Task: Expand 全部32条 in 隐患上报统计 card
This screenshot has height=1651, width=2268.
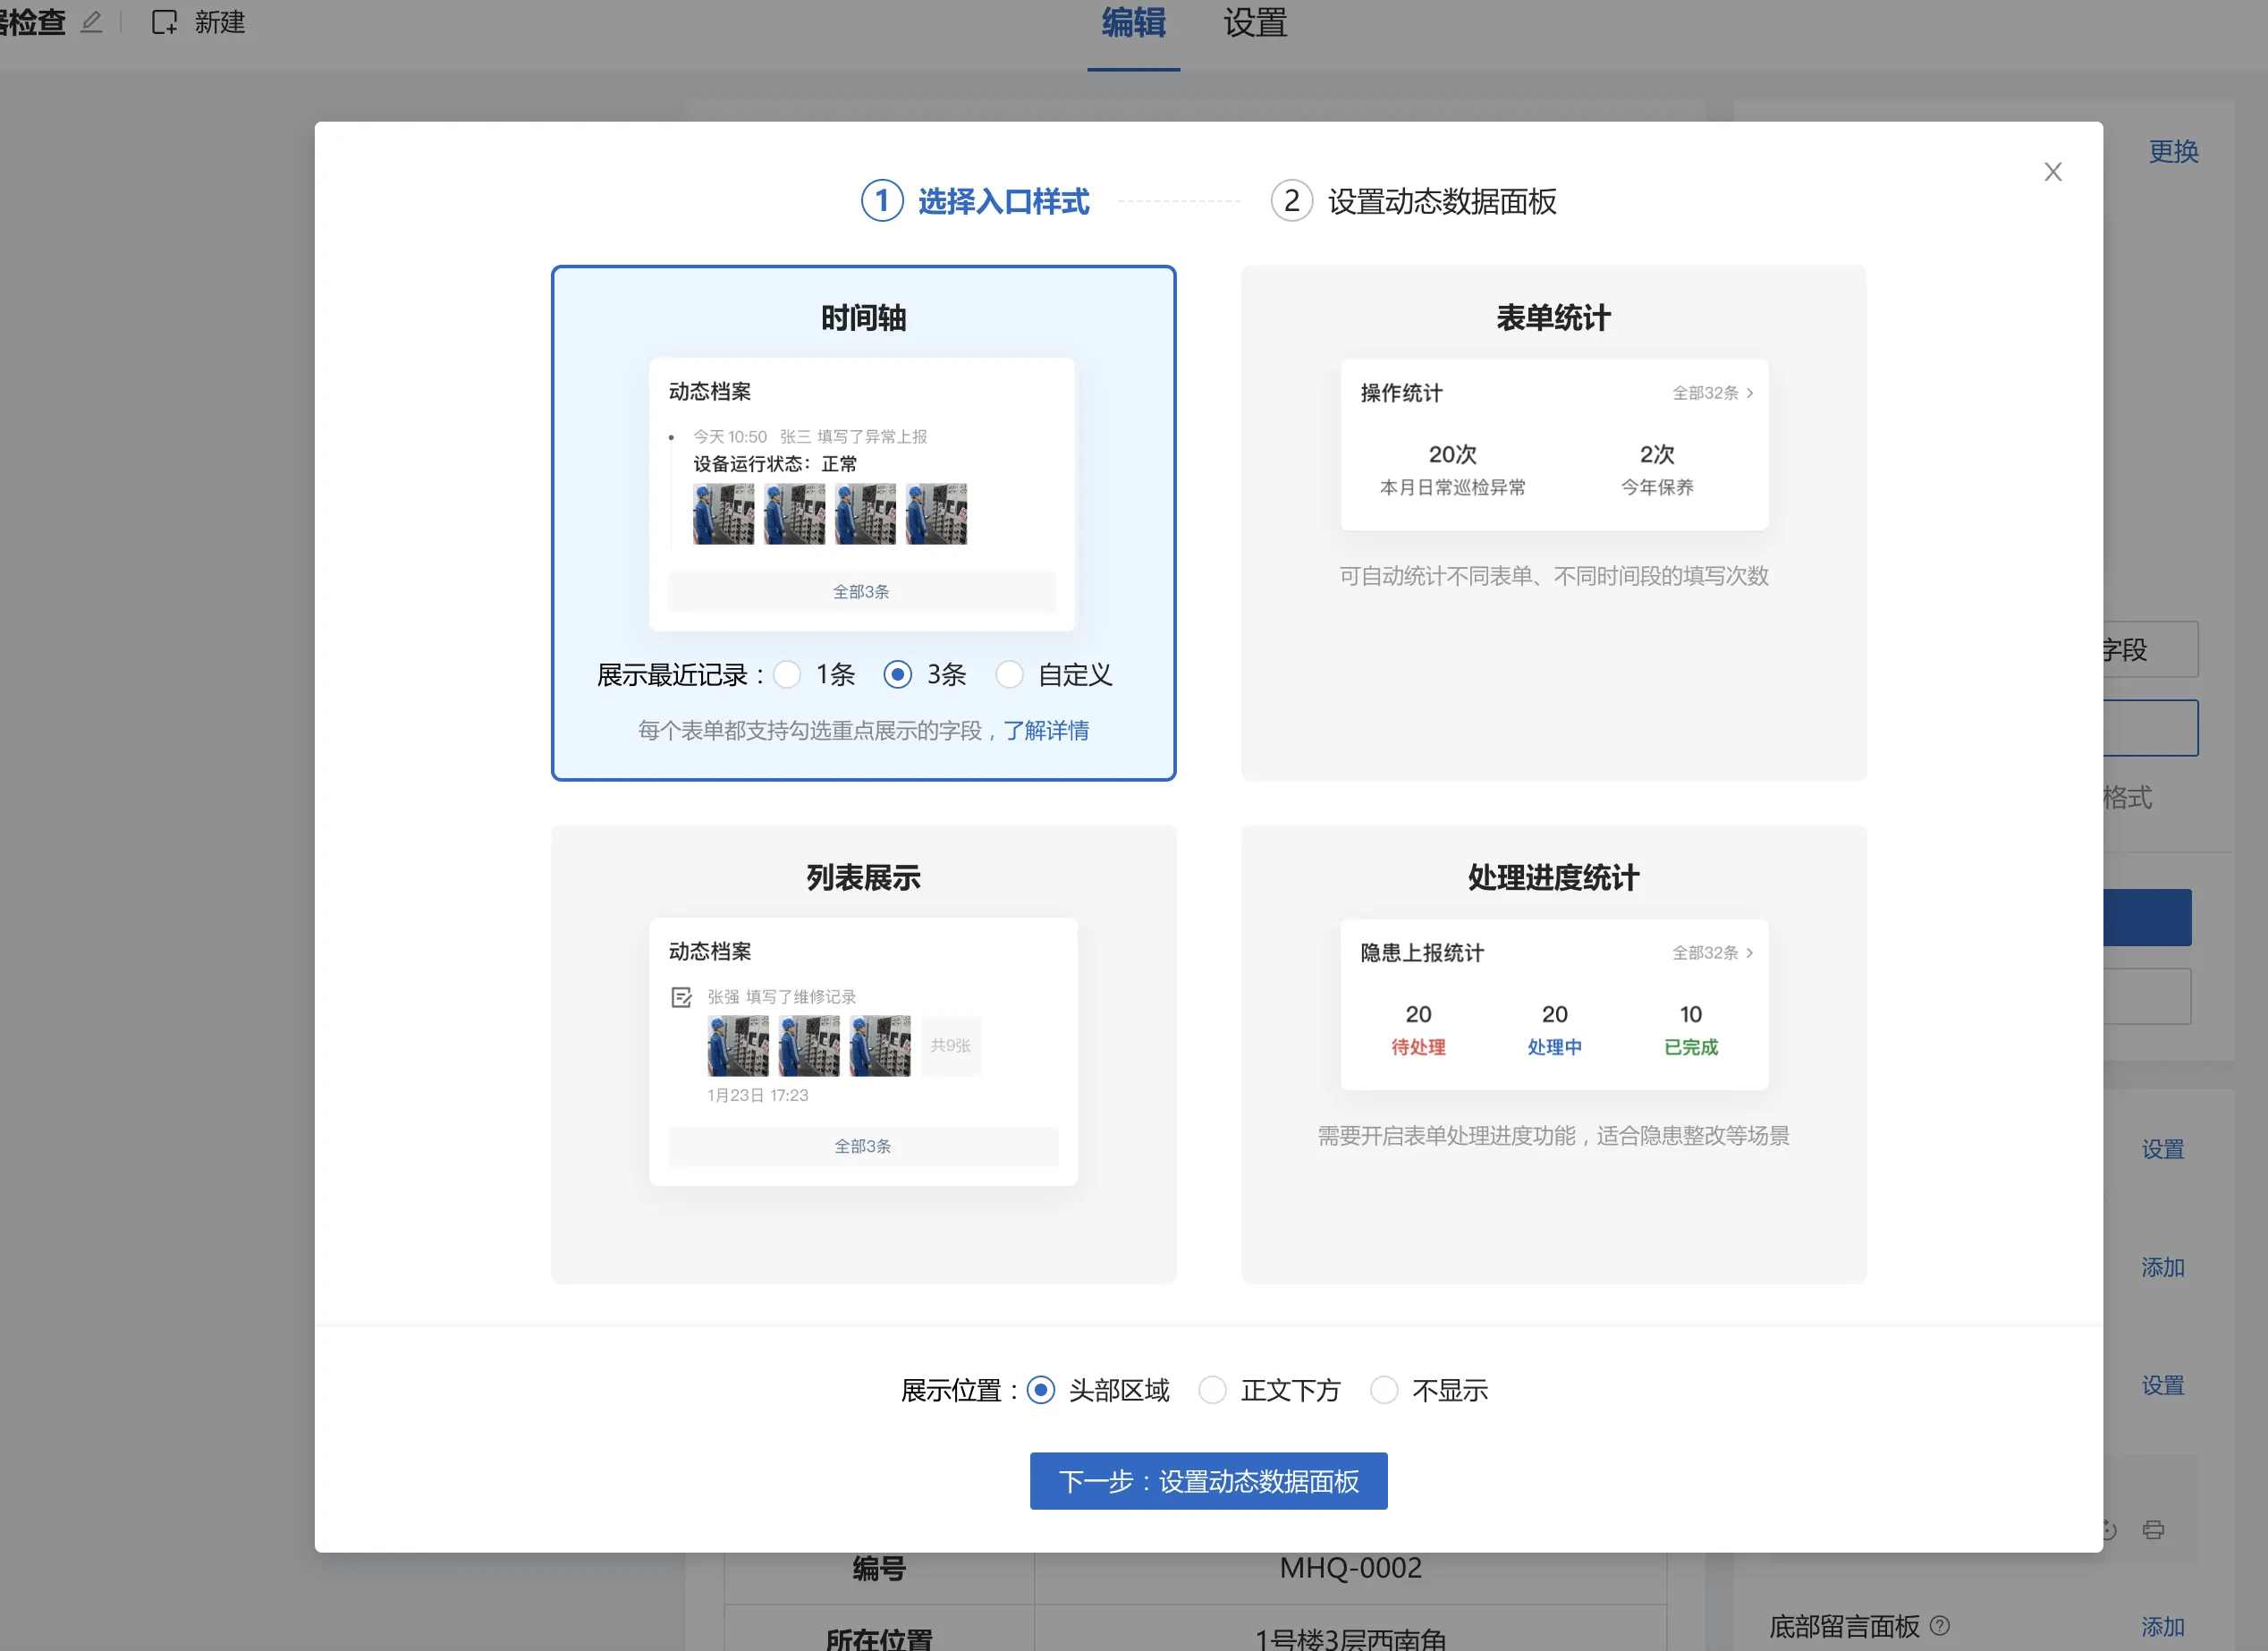Action: [1713, 953]
